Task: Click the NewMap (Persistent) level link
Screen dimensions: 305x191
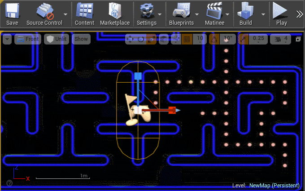Action: click(274, 186)
